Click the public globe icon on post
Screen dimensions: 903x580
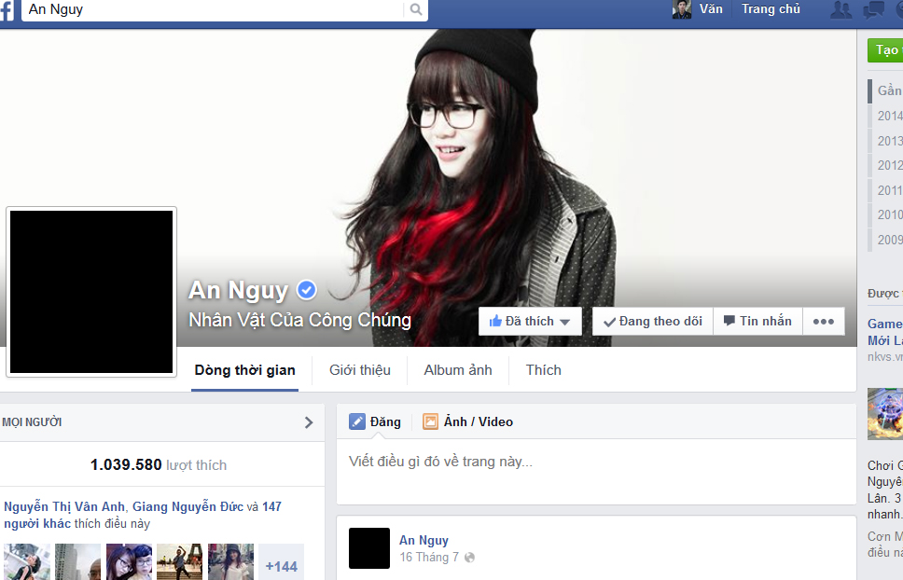pyautogui.click(x=469, y=557)
